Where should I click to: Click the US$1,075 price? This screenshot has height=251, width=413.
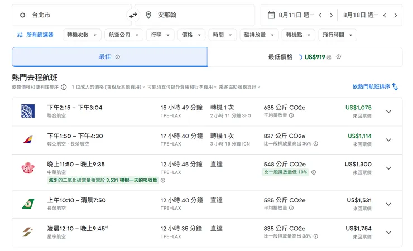pyautogui.click(x=358, y=108)
